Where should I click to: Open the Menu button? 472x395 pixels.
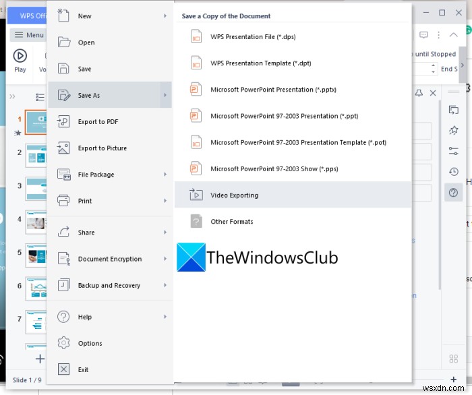[x=28, y=35]
